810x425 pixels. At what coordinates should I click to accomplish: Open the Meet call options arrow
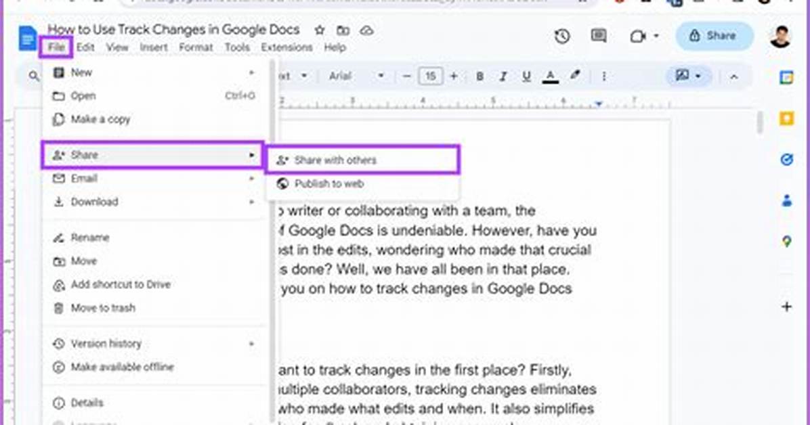pyautogui.click(x=656, y=36)
